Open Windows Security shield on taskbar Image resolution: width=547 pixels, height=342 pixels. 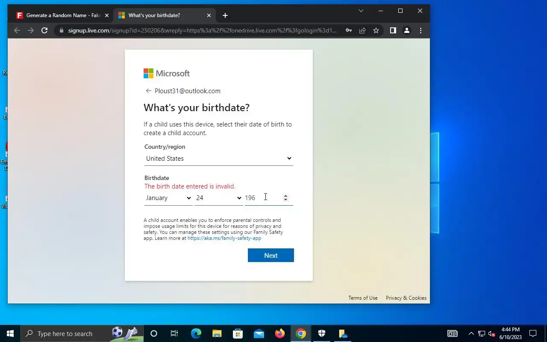coord(322,333)
